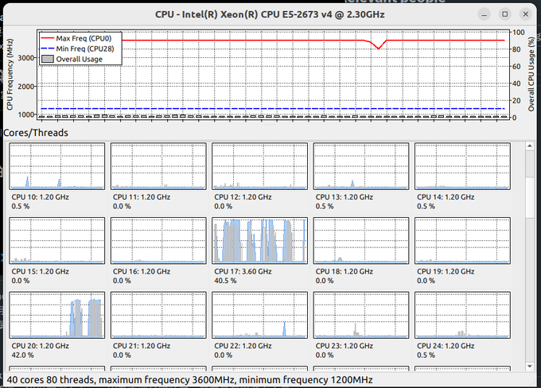This screenshot has width=541, height=388.
Task: Click the CPU 20: 1.20 GHz label
Action: [x=41, y=346]
